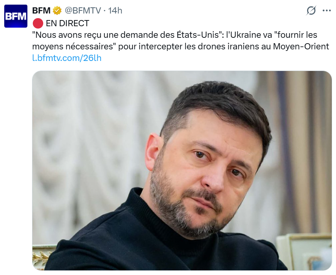Follow the l.bfmtv.com/26lh link
336x275 pixels.
click(67, 58)
